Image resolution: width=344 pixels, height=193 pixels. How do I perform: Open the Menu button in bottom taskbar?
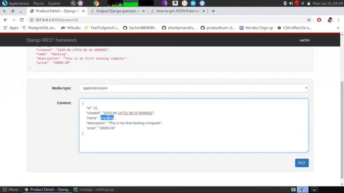[x=10, y=189]
